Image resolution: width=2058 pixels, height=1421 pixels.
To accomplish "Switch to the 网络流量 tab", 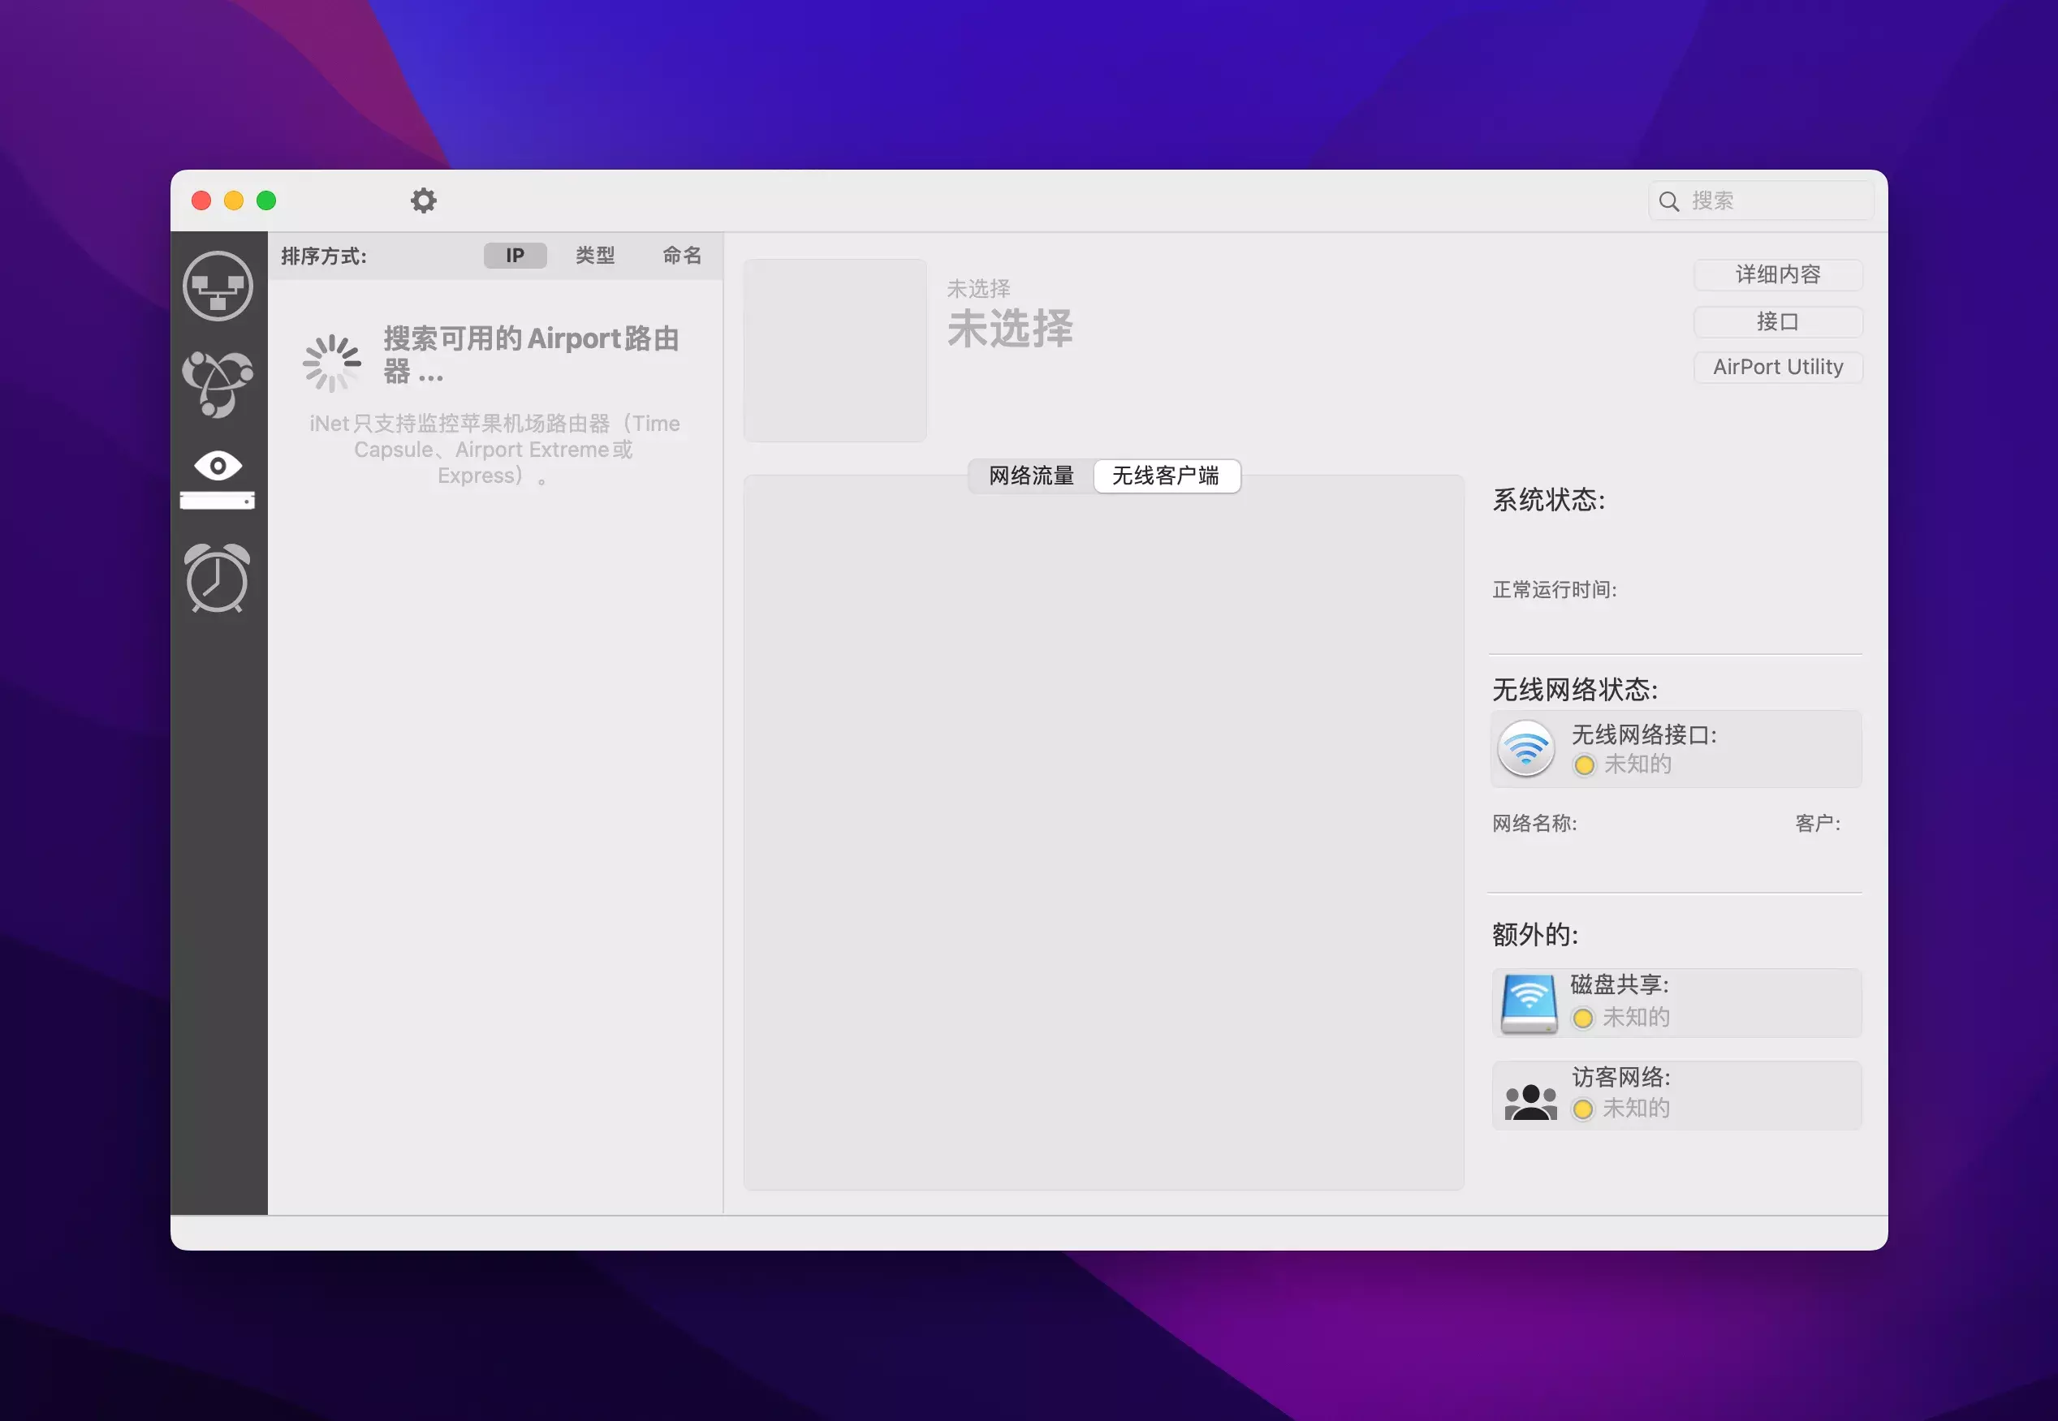I will coord(1031,476).
